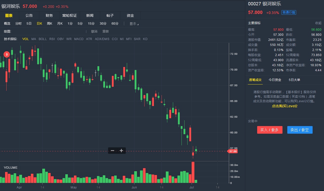Click the red D dividend marker

[x=7, y=54]
